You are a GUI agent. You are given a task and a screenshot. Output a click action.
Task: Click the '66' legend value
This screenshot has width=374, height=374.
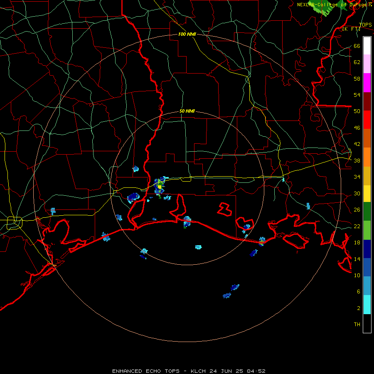click(357, 46)
